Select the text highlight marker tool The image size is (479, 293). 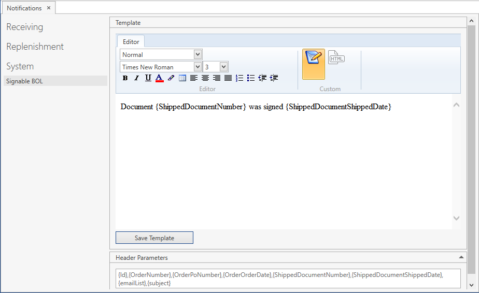pos(171,78)
